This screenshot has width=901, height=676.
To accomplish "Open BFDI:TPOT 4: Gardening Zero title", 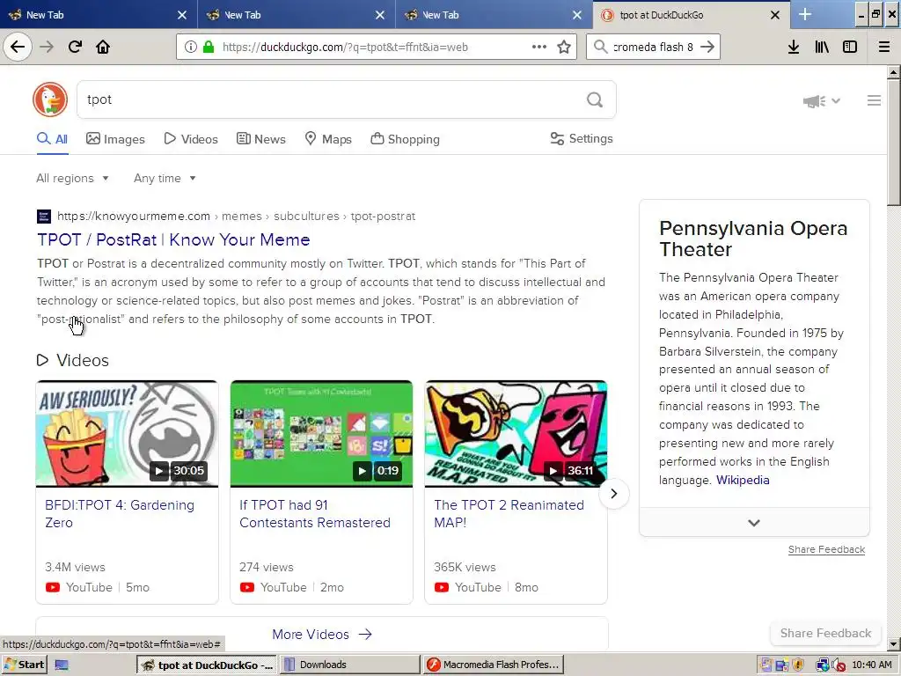I will (120, 514).
